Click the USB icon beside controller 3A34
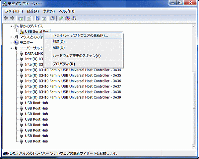 pos(22,70)
